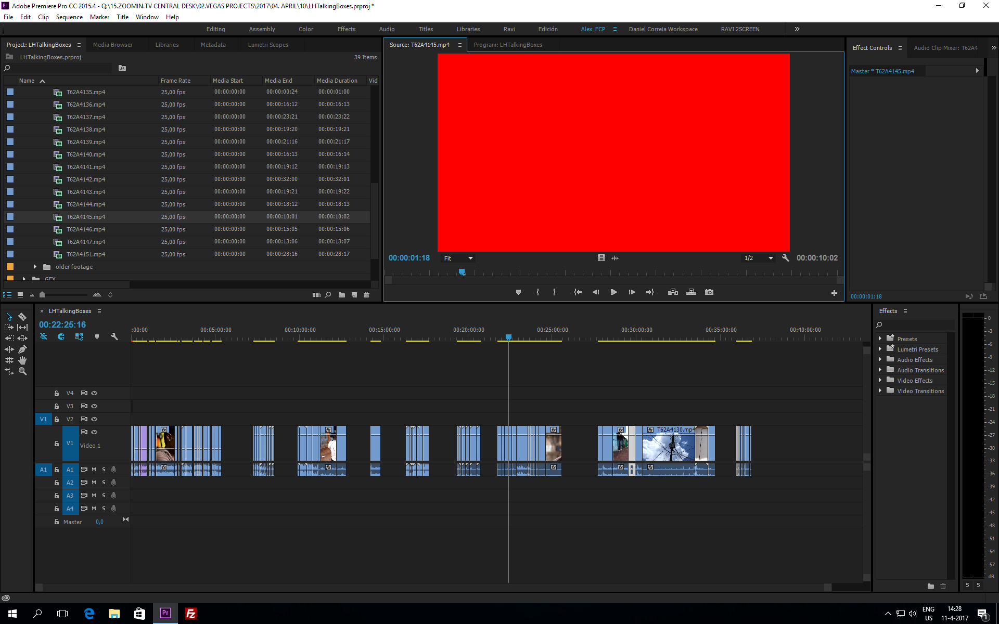The width and height of the screenshot is (999, 624).
Task: Step forward one frame in Source monitor
Action: pos(632,292)
